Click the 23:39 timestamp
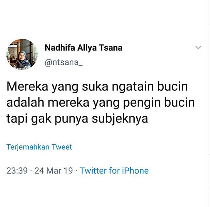 pyautogui.click(x=17, y=171)
